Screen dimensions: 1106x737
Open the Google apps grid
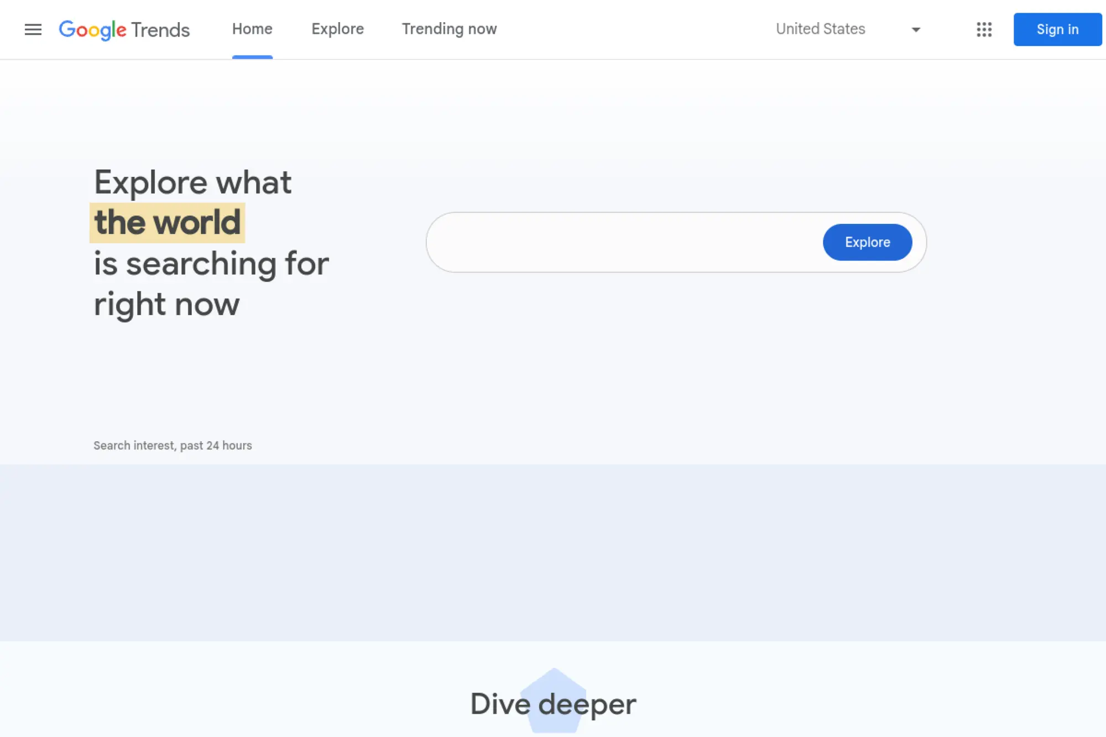click(x=984, y=29)
